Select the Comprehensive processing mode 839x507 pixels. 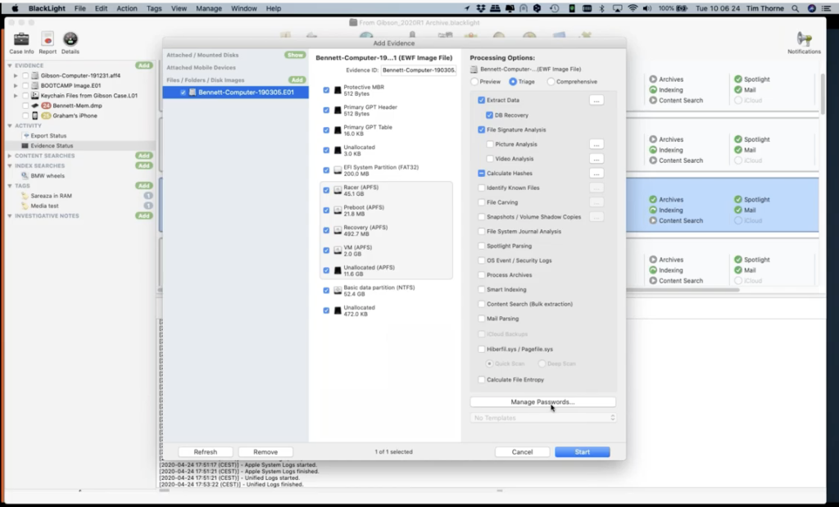pyautogui.click(x=551, y=82)
